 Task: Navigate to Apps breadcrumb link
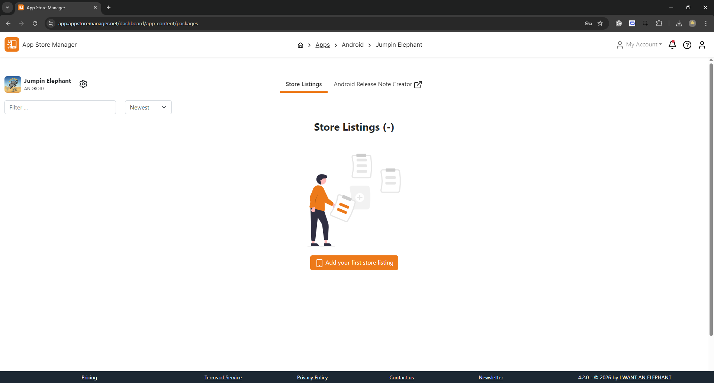tap(322, 45)
